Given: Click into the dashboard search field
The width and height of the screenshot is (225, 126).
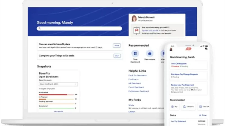Looking at the screenshot, I should coord(79,29).
